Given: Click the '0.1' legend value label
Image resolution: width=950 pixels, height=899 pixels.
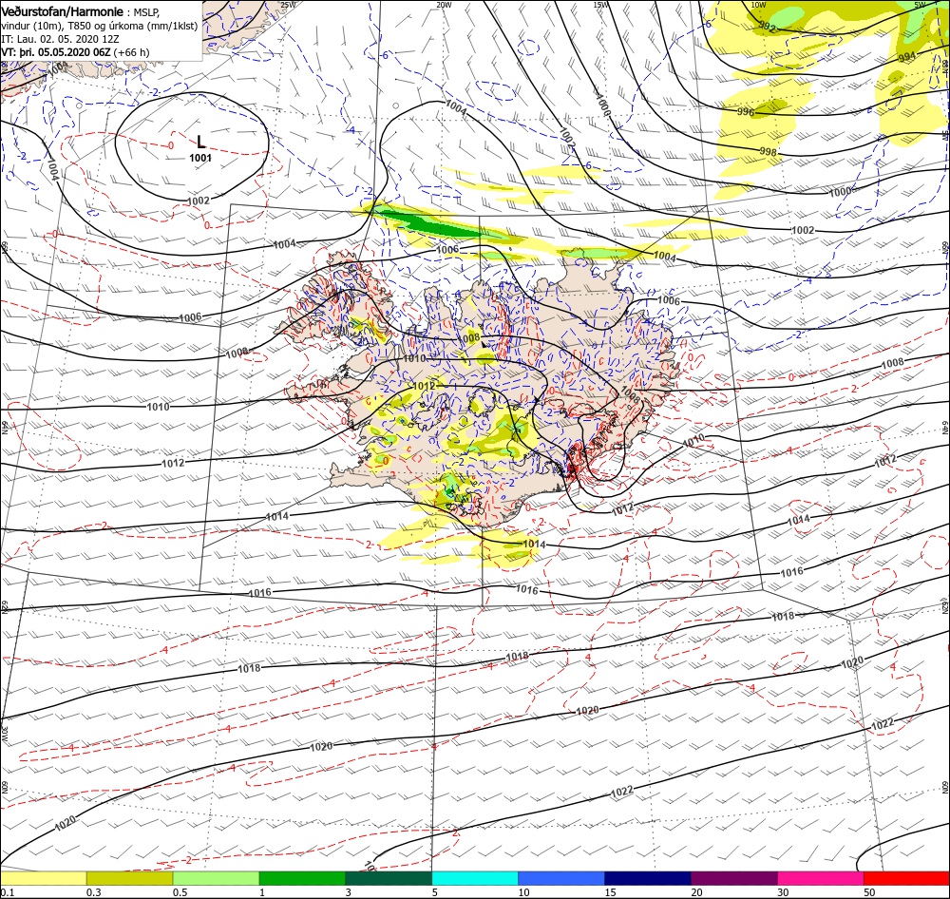Looking at the screenshot, I should point(7,892).
